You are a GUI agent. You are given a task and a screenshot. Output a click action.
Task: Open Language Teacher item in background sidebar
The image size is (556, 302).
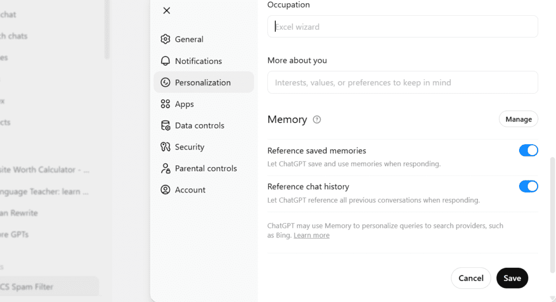(x=45, y=191)
